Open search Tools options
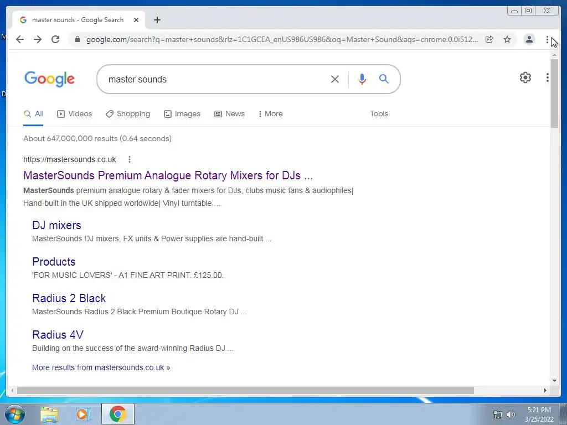Image resolution: width=567 pixels, height=425 pixels. pyautogui.click(x=379, y=113)
